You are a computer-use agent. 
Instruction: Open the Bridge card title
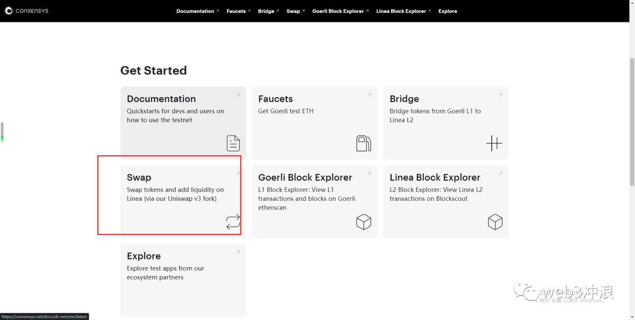coord(404,99)
